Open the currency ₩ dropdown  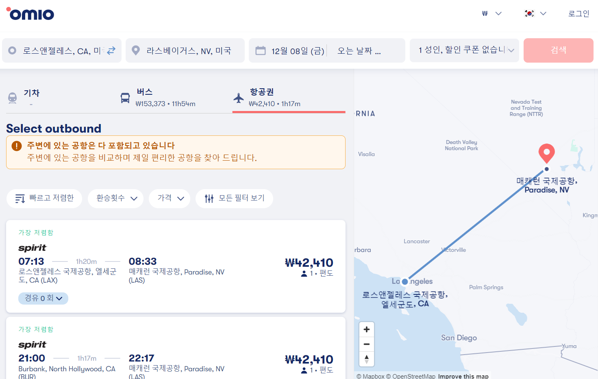491,13
